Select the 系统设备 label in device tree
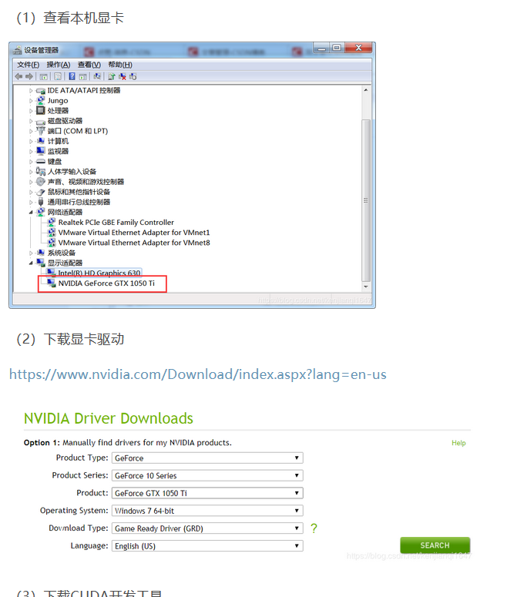The height and width of the screenshot is (597, 507). pyautogui.click(x=62, y=253)
